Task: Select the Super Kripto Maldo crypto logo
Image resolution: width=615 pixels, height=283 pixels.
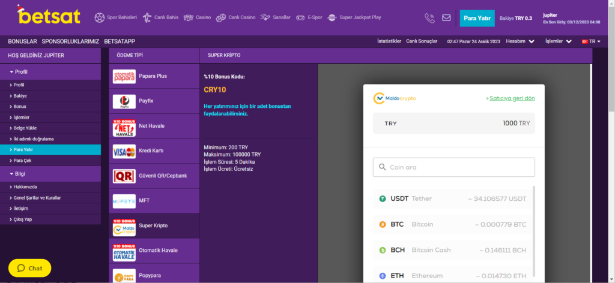Action: point(124,227)
